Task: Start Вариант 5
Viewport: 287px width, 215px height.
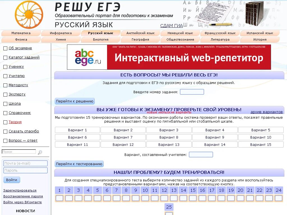Action: pyautogui.click(x=261, y=130)
